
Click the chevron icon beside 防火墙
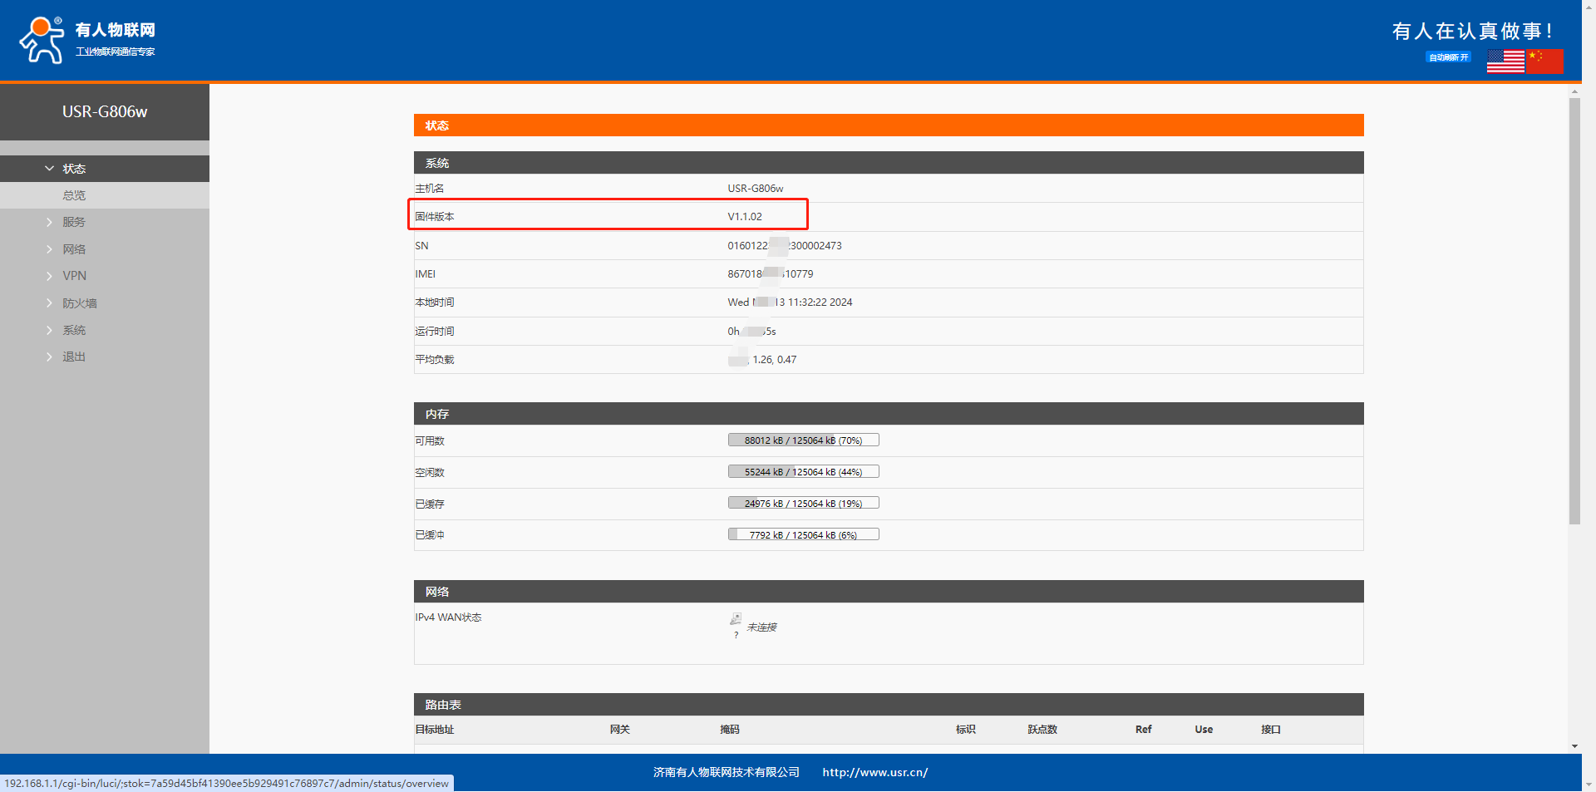[x=49, y=303]
